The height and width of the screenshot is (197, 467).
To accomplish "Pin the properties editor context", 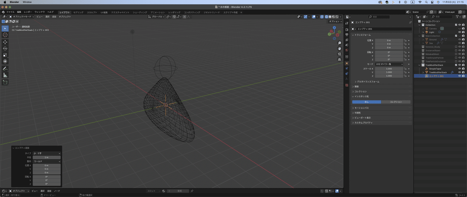I will 410,23.
